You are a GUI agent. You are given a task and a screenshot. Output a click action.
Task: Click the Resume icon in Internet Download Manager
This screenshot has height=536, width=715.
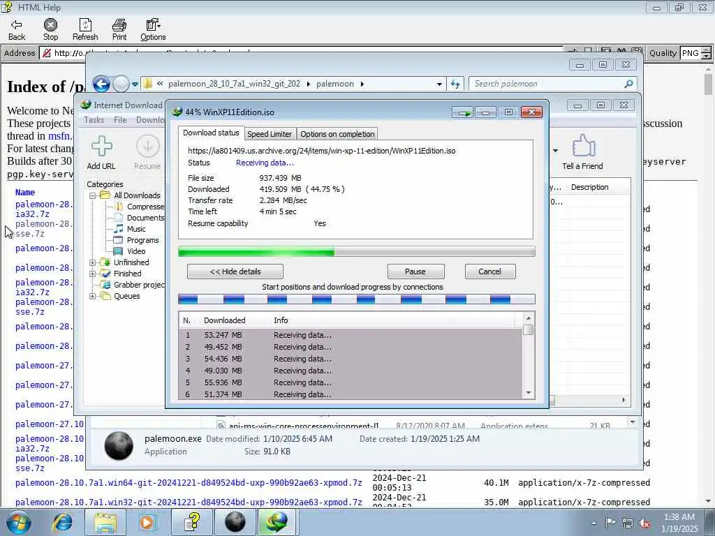(148, 147)
